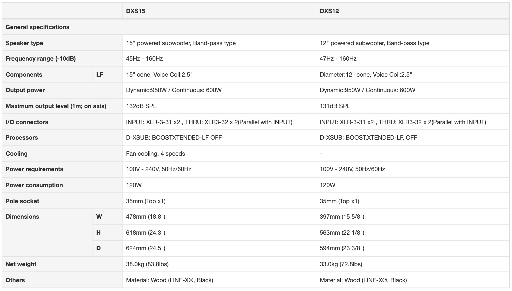Click the DXS15 frequency range value 45Hz - 160Hz
512x291 pixels.
coord(144,59)
